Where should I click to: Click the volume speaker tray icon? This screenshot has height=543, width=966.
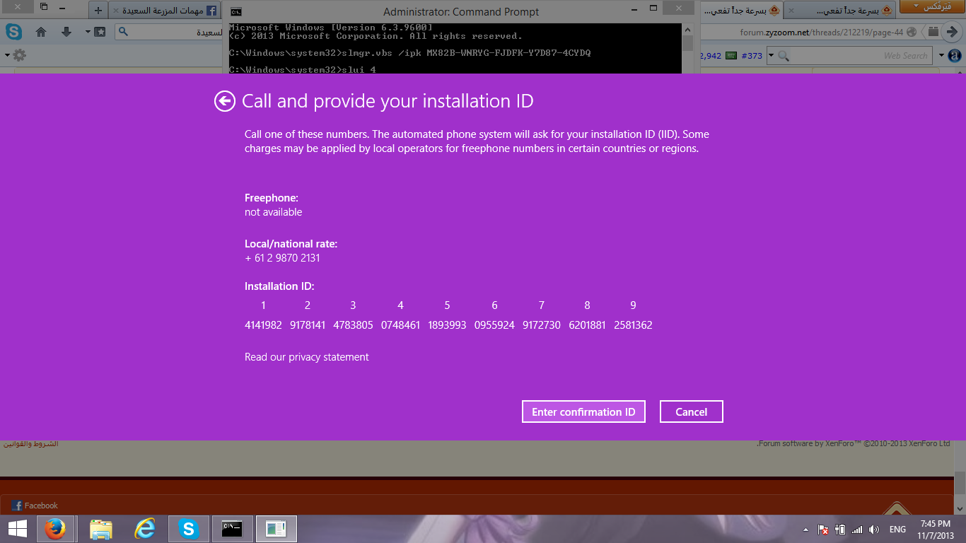click(874, 530)
